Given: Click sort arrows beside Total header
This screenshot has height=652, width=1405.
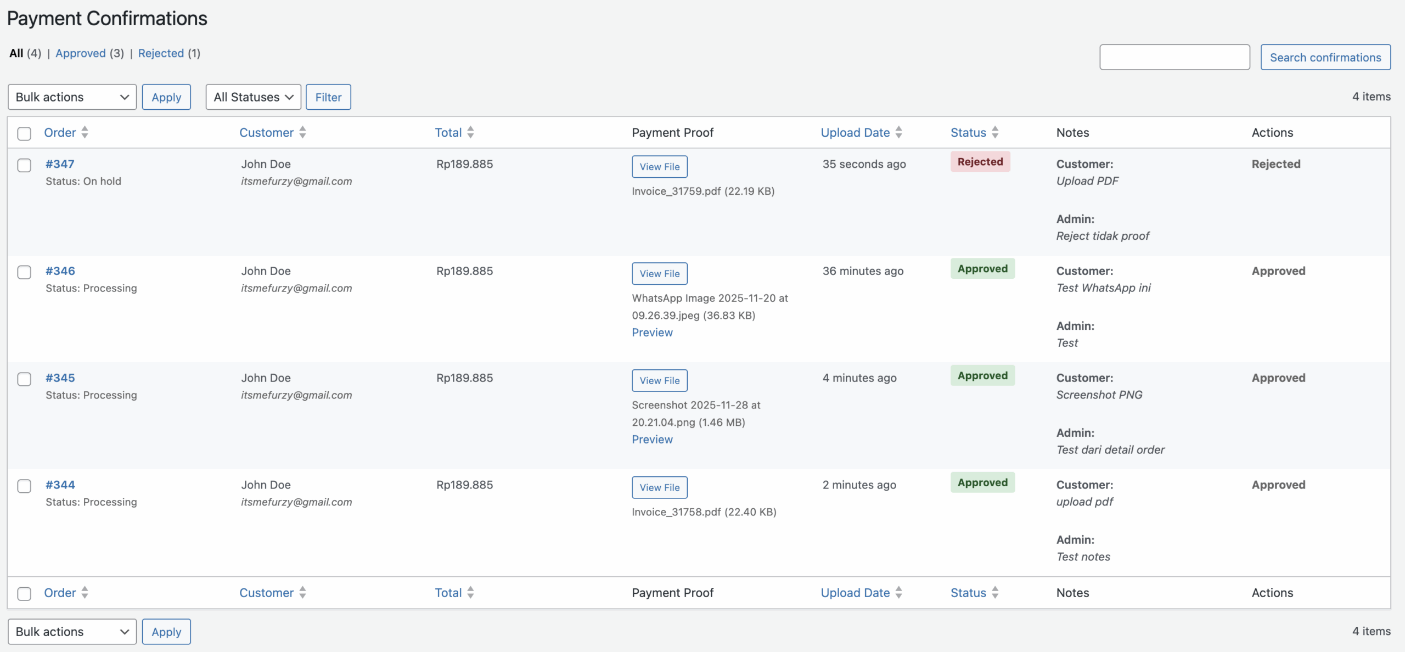Looking at the screenshot, I should 470,132.
